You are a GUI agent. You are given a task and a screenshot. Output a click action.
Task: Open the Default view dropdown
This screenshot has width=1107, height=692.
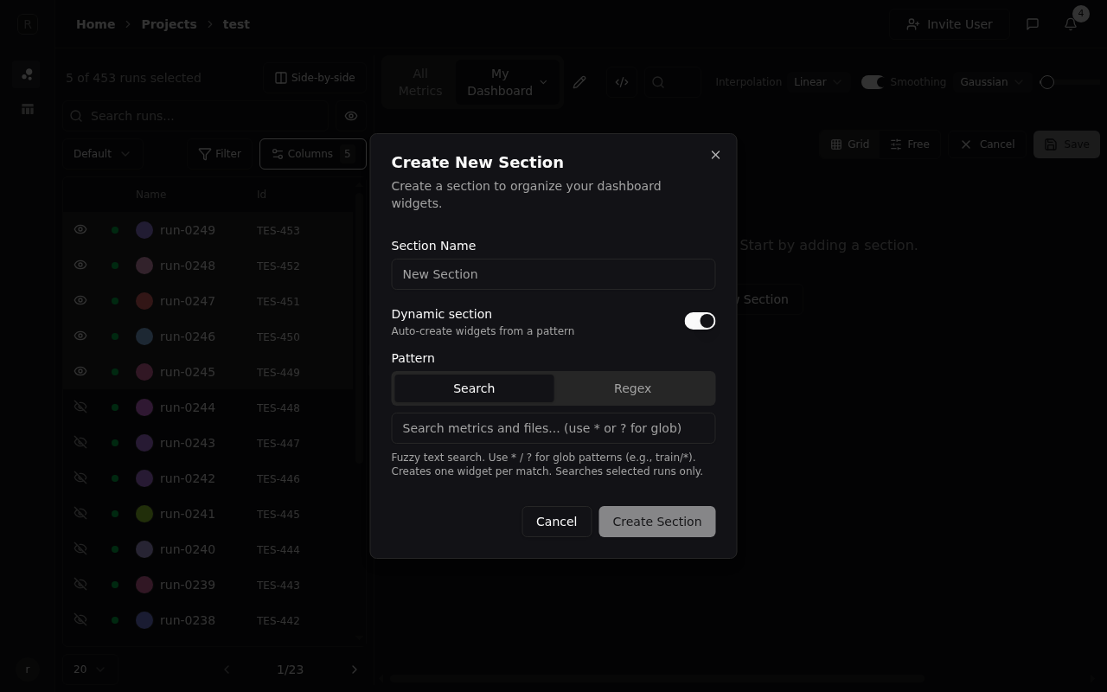101,153
